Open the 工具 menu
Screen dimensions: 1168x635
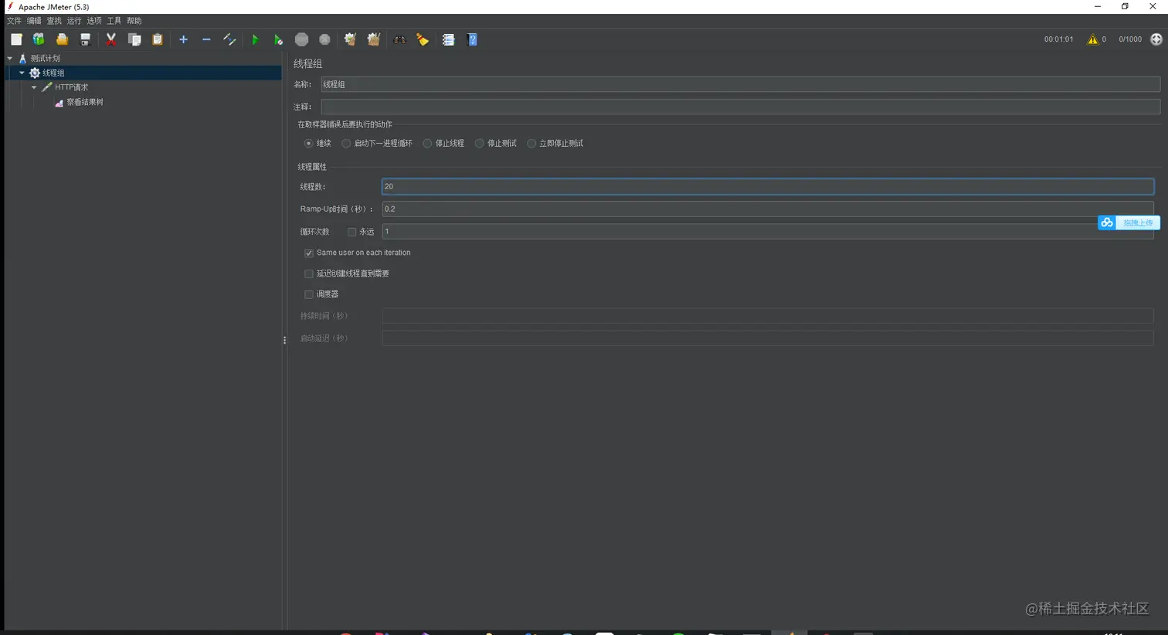click(x=114, y=21)
